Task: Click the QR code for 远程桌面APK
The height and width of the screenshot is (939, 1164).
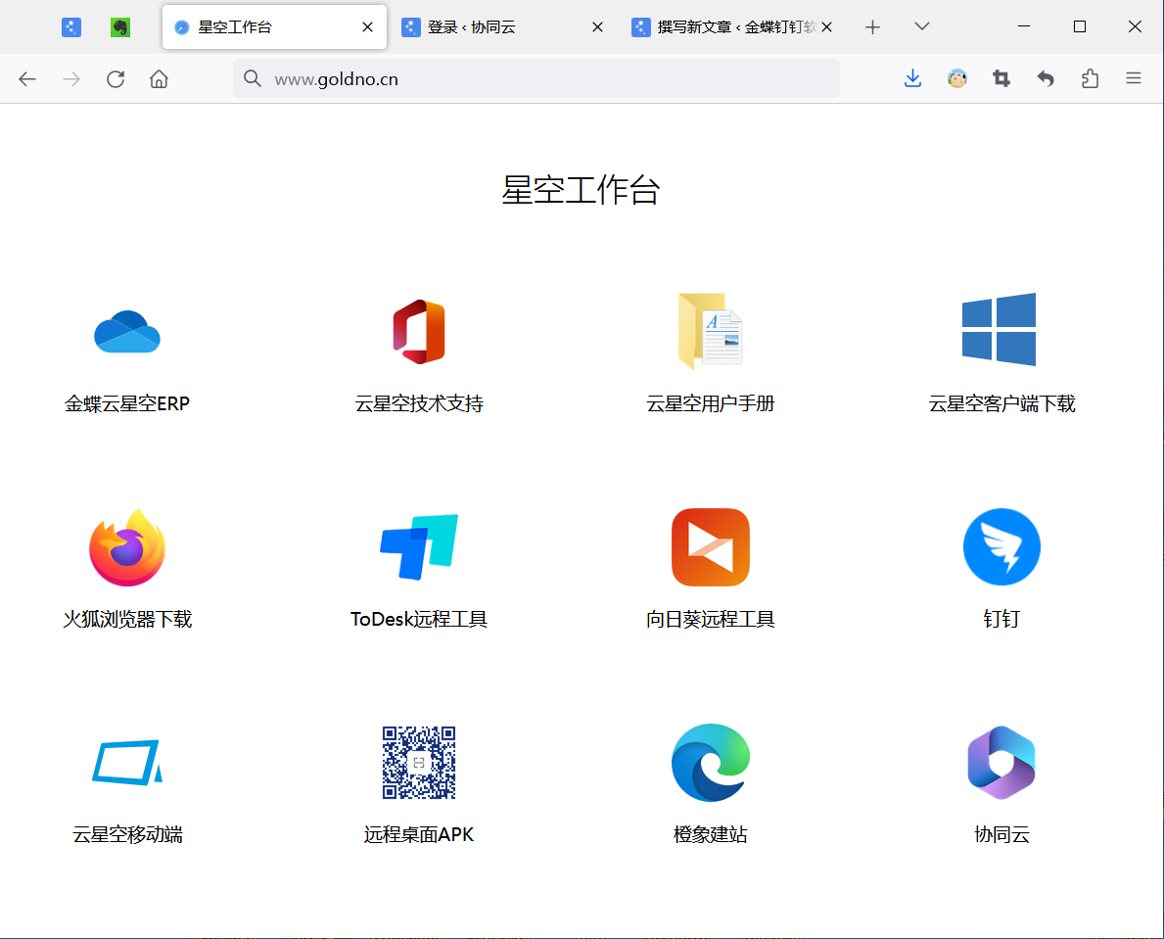Action: pyautogui.click(x=419, y=763)
